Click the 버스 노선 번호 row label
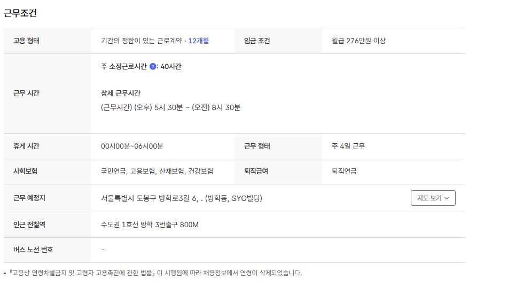The height and width of the screenshot is (302, 531). pos(33,250)
